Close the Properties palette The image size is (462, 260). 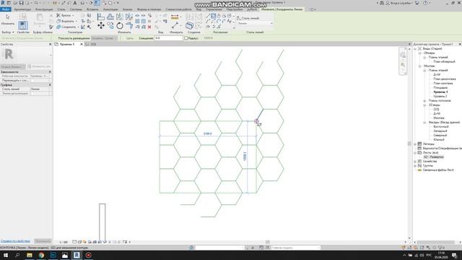point(50,44)
